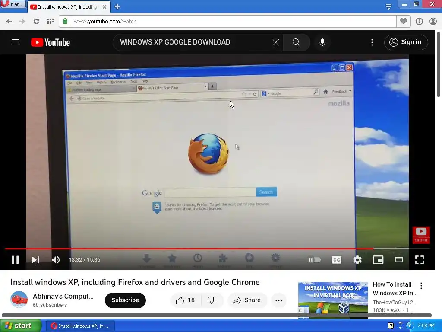This screenshot has width=442, height=332.
Task: Focus the address bar with youtube.com URL
Action: point(233,22)
